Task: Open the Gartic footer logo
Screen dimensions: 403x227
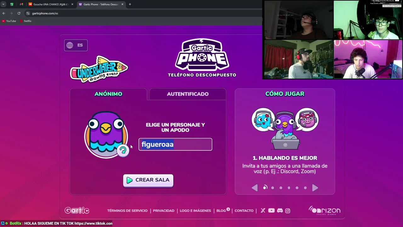Action: coord(77,210)
